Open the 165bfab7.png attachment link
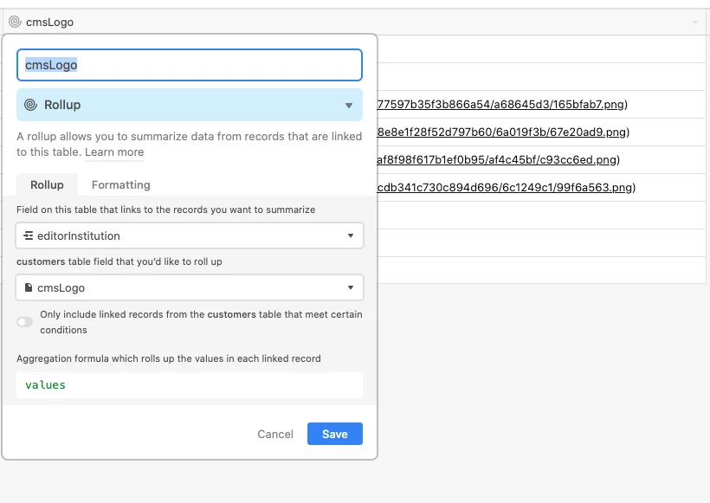This screenshot has height=503, width=710. [500, 104]
